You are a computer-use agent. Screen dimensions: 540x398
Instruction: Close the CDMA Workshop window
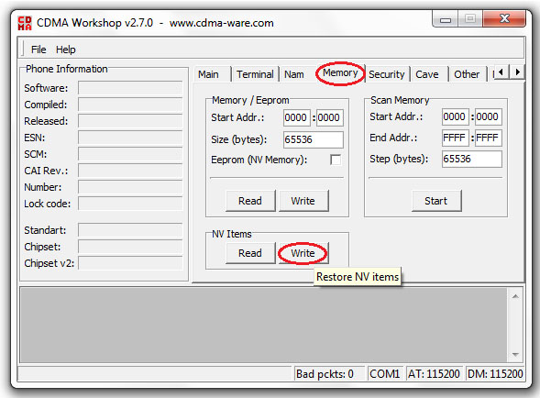tap(504, 18)
